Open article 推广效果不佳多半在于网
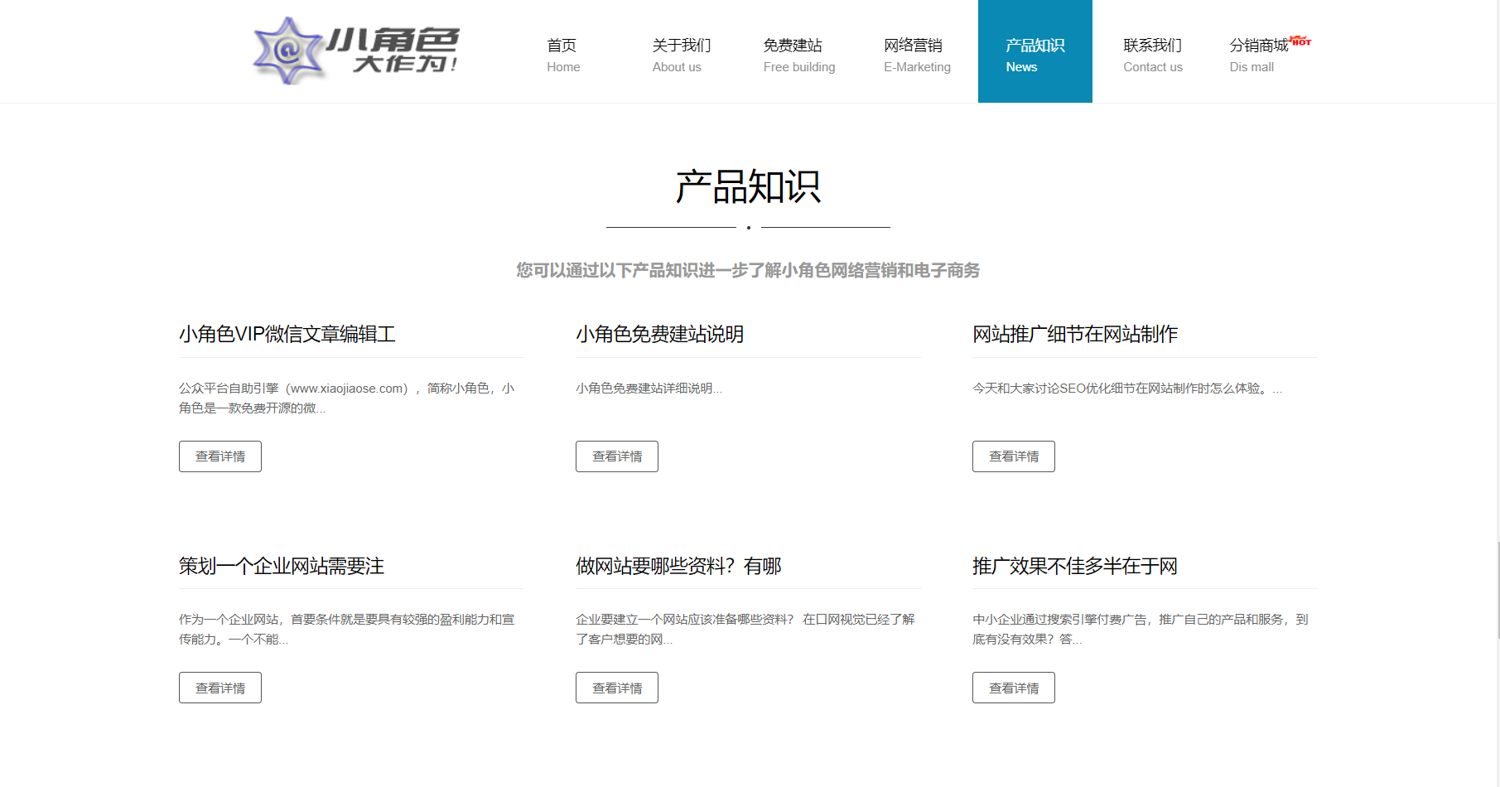This screenshot has width=1500, height=787. click(x=1074, y=566)
